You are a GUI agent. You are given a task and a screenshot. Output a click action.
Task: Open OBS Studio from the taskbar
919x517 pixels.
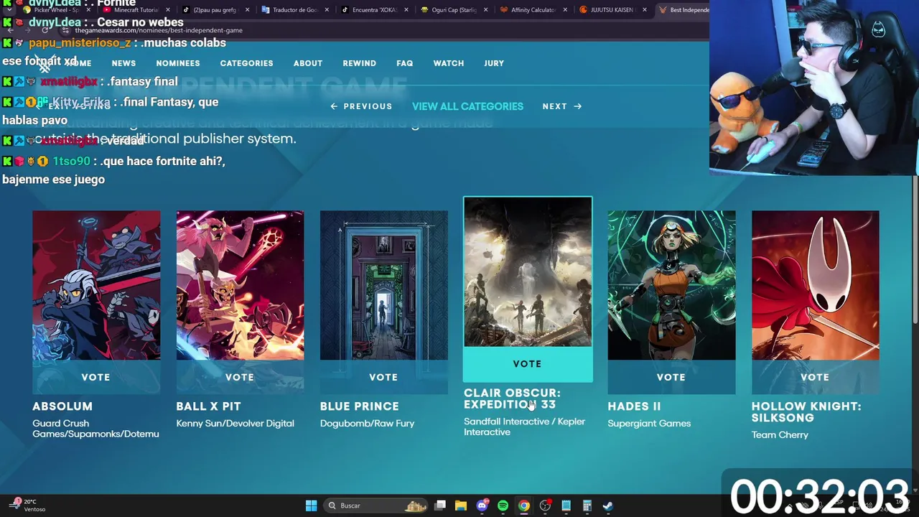[x=545, y=506]
